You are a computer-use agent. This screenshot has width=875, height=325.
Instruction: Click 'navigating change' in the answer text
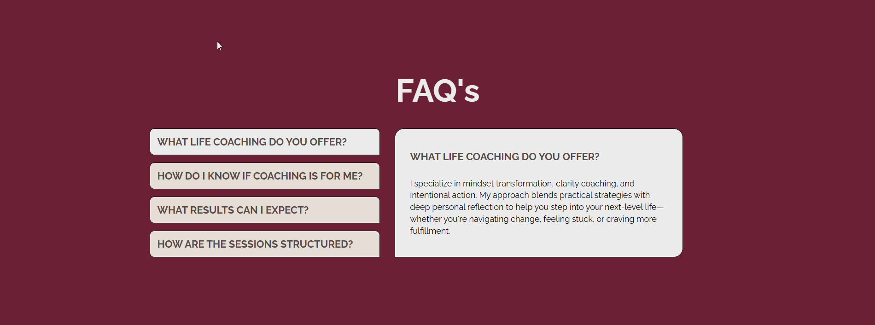coord(504,219)
